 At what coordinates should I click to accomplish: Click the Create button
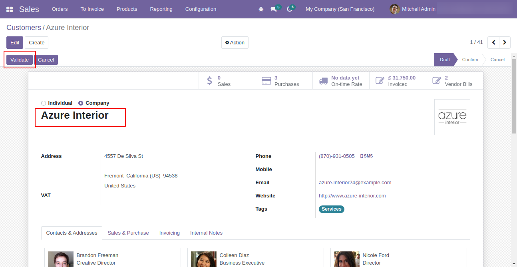click(x=37, y=43)
